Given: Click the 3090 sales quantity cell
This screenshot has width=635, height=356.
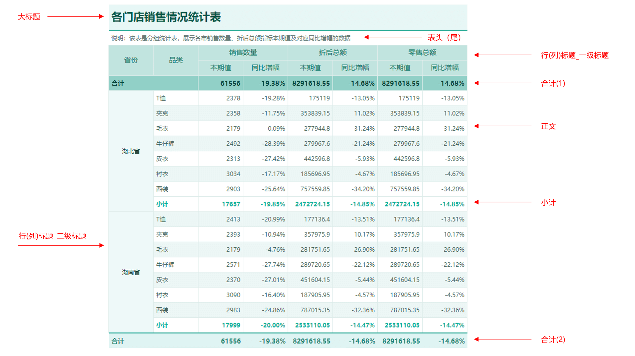Looking at the screenshot, I should point(221,295).
